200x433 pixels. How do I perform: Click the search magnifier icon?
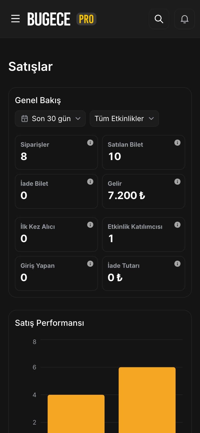click(159, 19)
